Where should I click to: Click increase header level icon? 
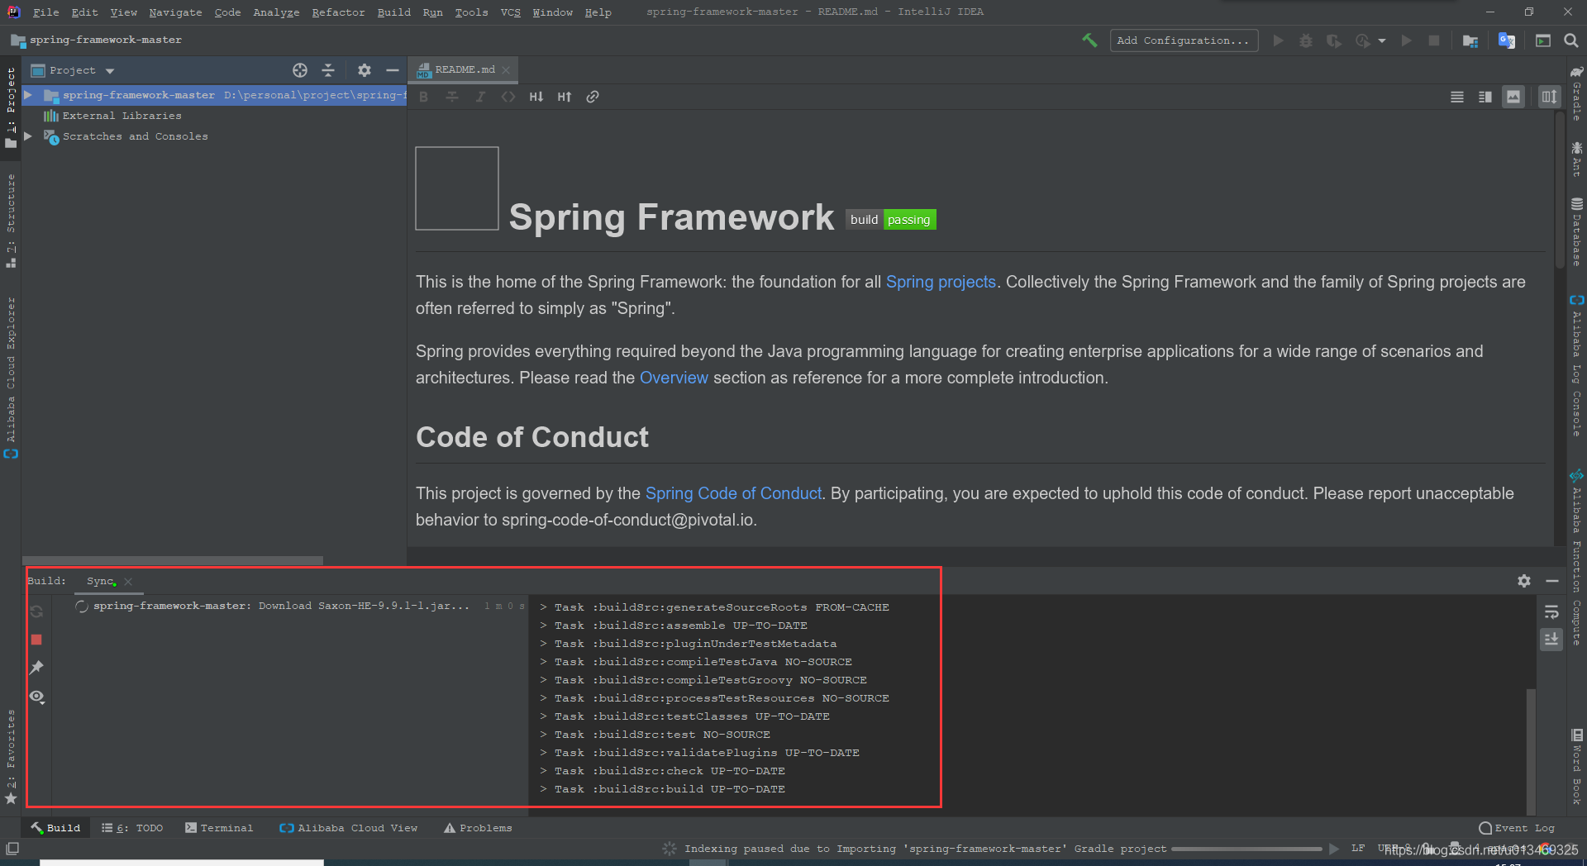click(565, 97)
